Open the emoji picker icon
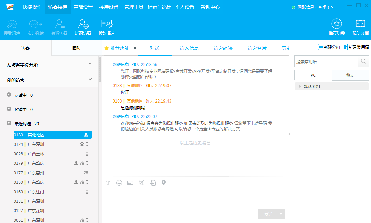371x223 pixels. [x=119, y=183]
